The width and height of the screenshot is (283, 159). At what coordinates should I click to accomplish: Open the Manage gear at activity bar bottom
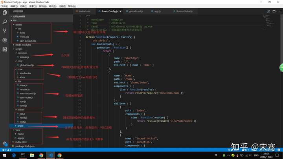(5, 144)
